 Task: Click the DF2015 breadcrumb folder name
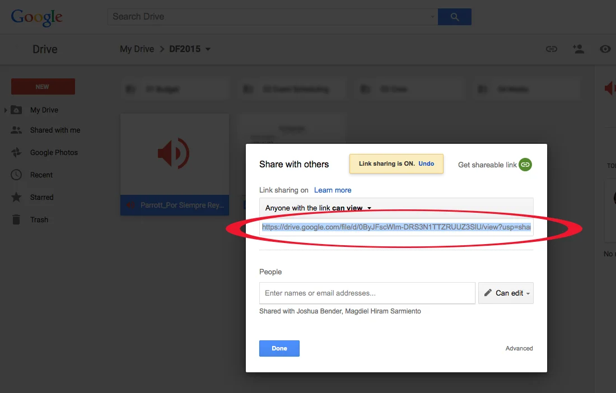(185, 49)
